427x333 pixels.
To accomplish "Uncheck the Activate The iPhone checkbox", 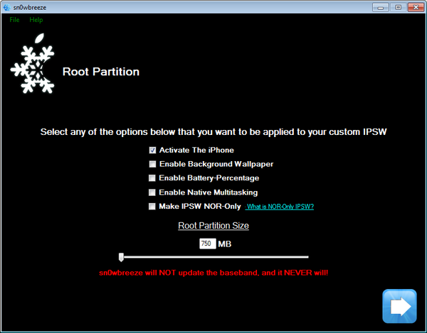I will tap(152, 150).
